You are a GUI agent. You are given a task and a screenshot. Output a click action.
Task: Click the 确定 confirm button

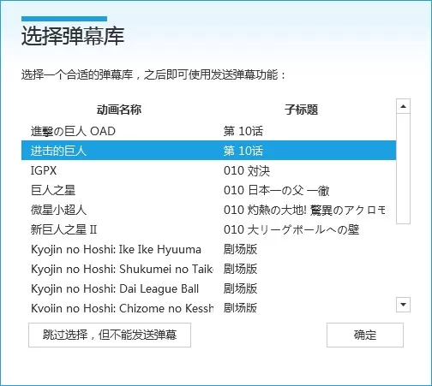[365, 335]
